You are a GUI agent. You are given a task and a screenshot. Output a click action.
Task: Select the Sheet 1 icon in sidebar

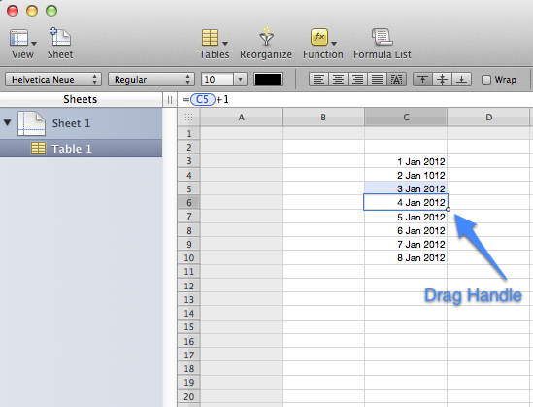tap(31, 123)
